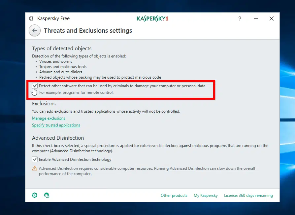Click the 'Advanced Disinfection requires considerable' warning text
Screen dimensions: 295x215
(x=147, y=171)
